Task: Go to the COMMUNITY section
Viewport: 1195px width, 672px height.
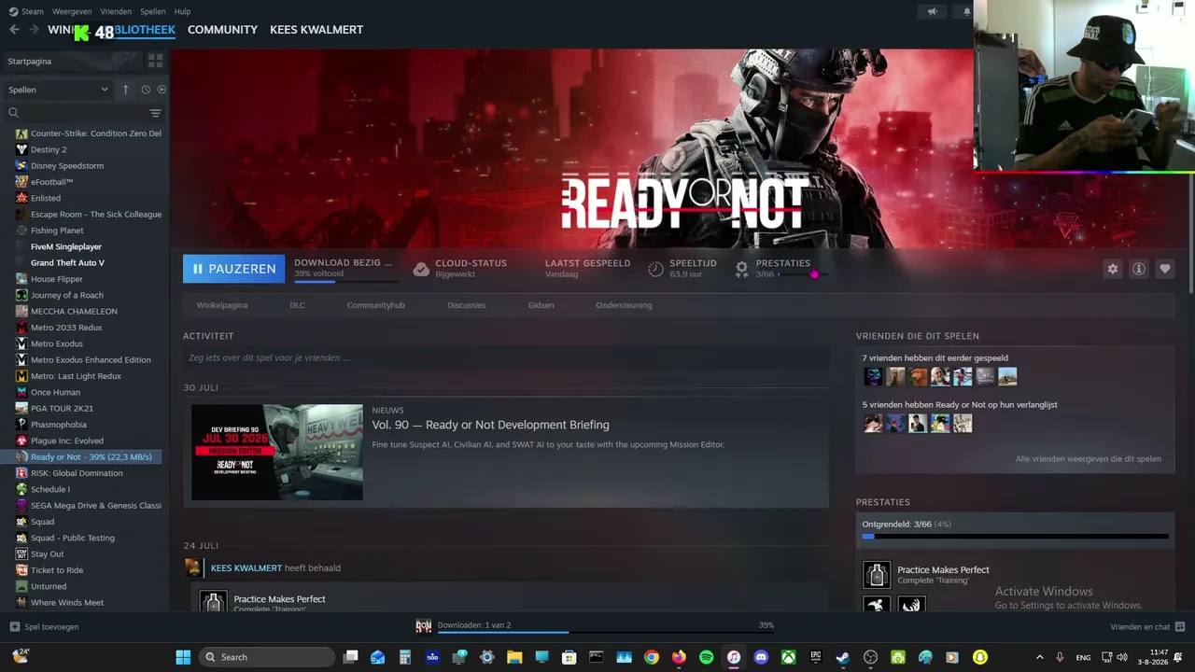Action: pos(222,30)
